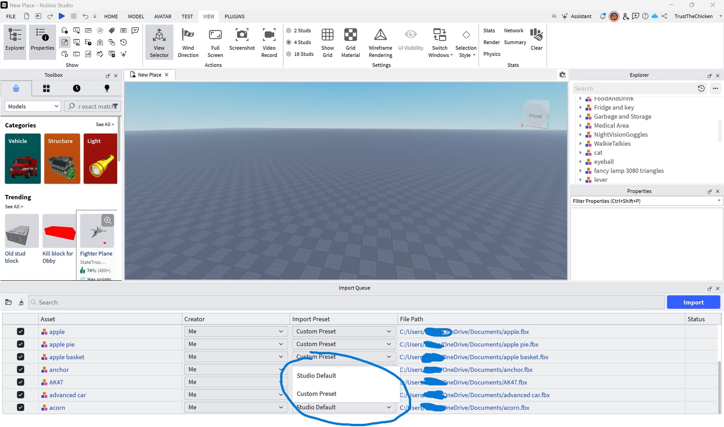The width and height of the screenshot is (724, 427).
Task: Switch to the MODEL ribbon tab
Action: pos(136,16)
